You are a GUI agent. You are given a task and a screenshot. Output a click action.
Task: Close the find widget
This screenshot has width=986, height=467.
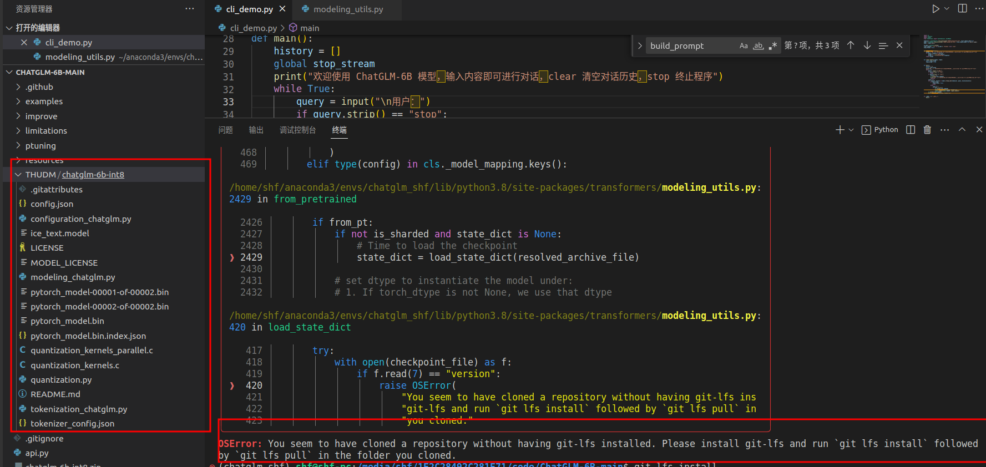(x=899, y=45)
